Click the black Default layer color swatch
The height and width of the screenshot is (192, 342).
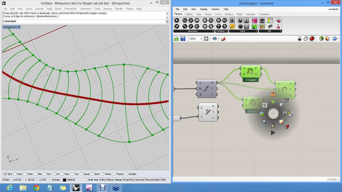[x=64, y=180]
